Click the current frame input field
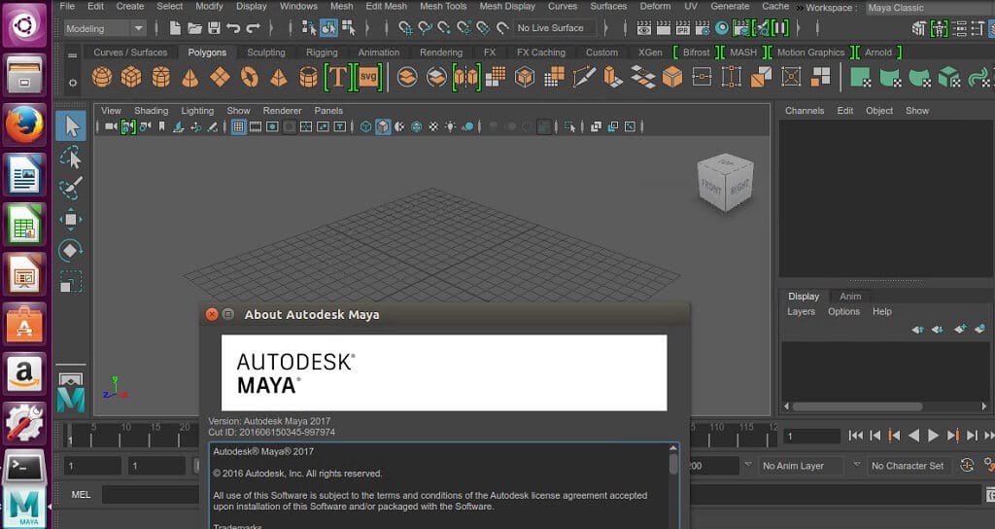Screen dimensions: 995x529 (812, 437)
